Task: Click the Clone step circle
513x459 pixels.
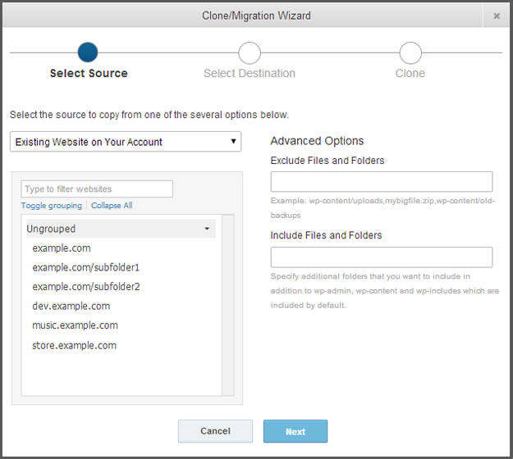Action: (x=410, y=53)
